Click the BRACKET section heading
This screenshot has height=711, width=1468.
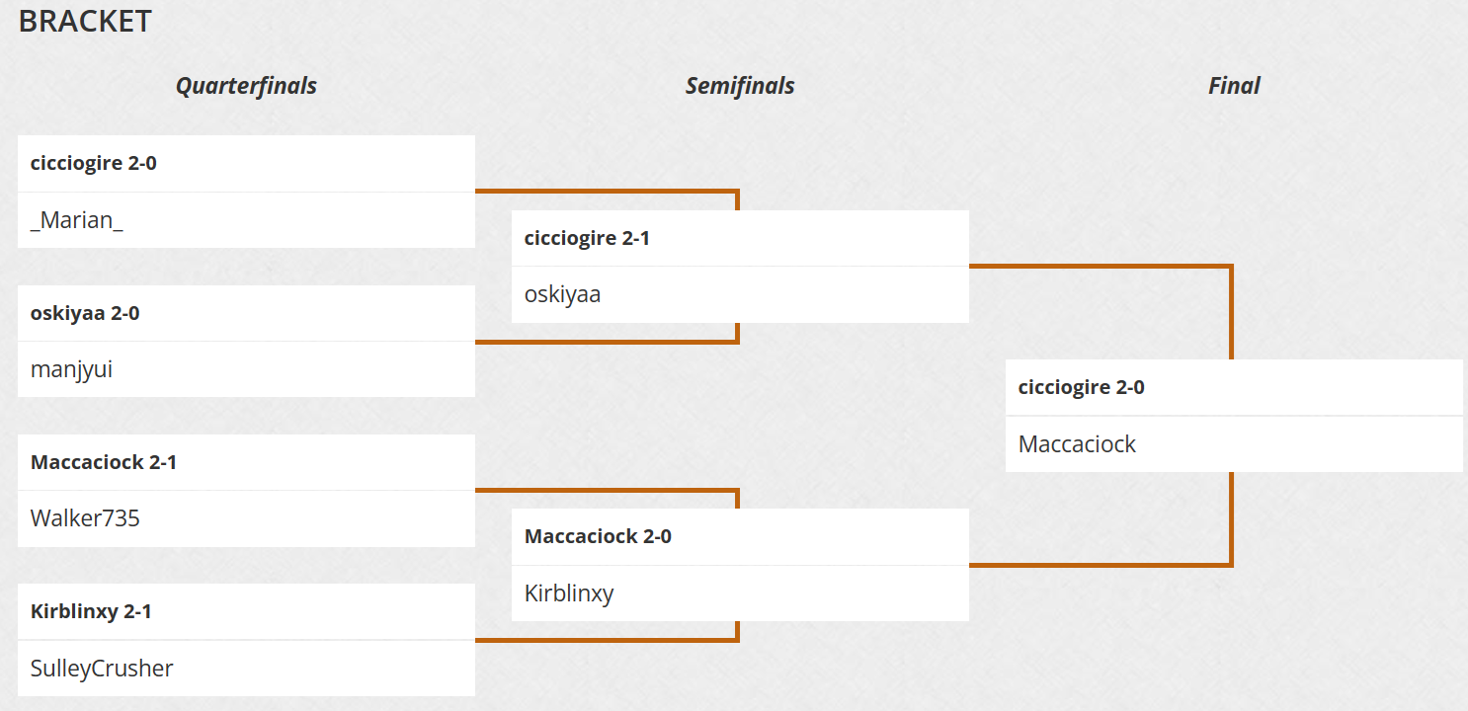[x=85, y=21]
